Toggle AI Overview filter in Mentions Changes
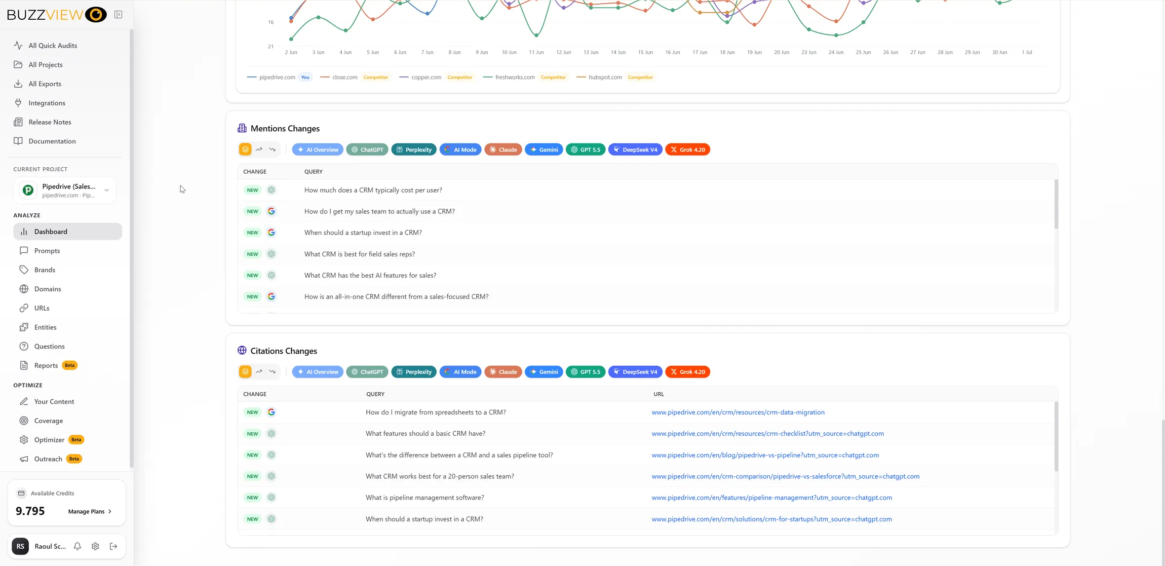This screenshot has height=566, width=1165. click(318, 149)
